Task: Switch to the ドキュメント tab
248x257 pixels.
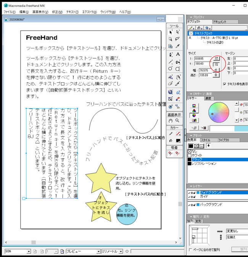Action: click(225, 22)
